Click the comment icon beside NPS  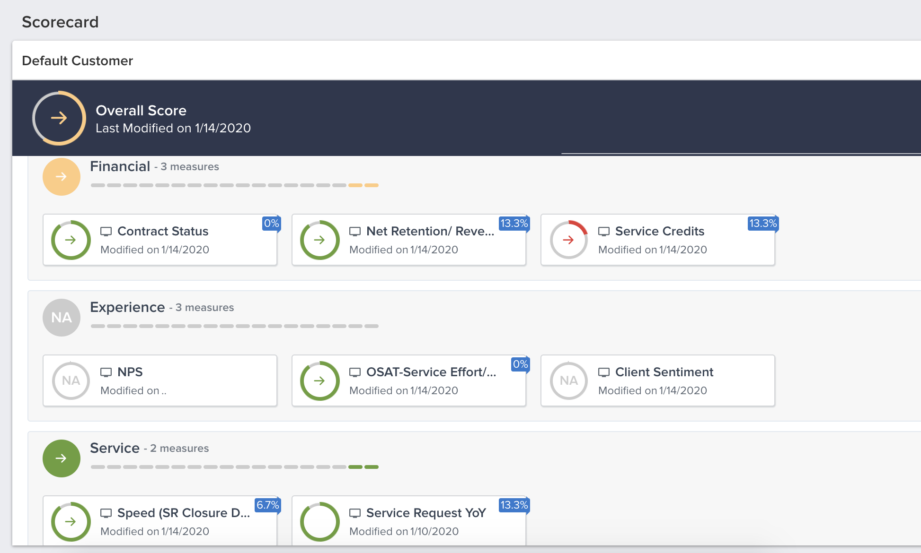(x=106, y=372)
